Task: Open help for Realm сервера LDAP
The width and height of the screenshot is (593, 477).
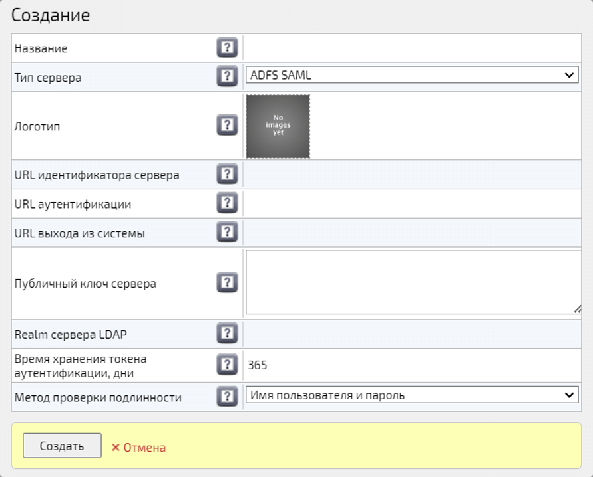Action: [x=227, y=334]
